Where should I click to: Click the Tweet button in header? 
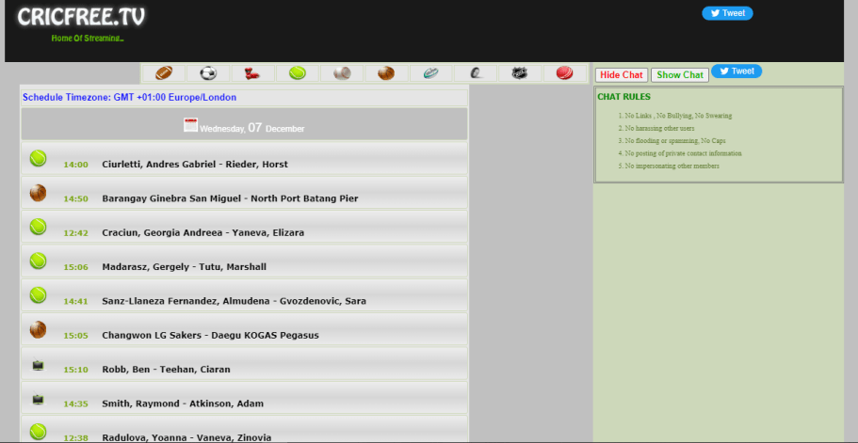point(727,13)
